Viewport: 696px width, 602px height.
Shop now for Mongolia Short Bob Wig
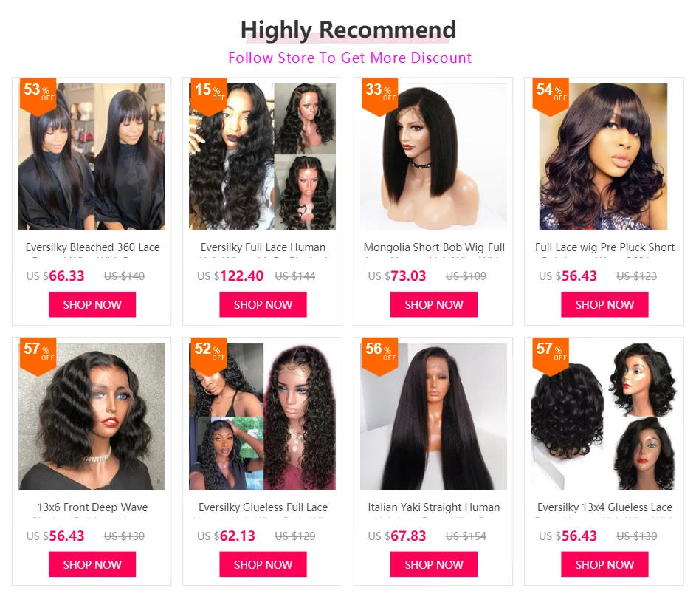click(434, 304)
